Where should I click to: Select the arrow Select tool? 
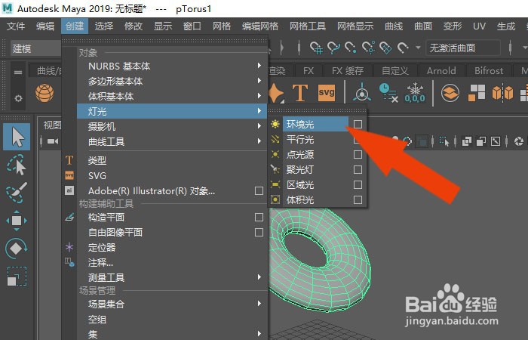pos(17,137)
